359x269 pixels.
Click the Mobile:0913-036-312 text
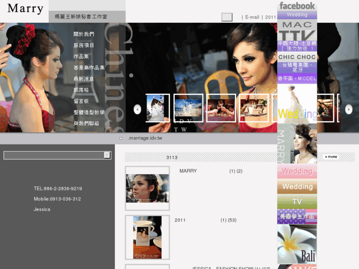57,199
